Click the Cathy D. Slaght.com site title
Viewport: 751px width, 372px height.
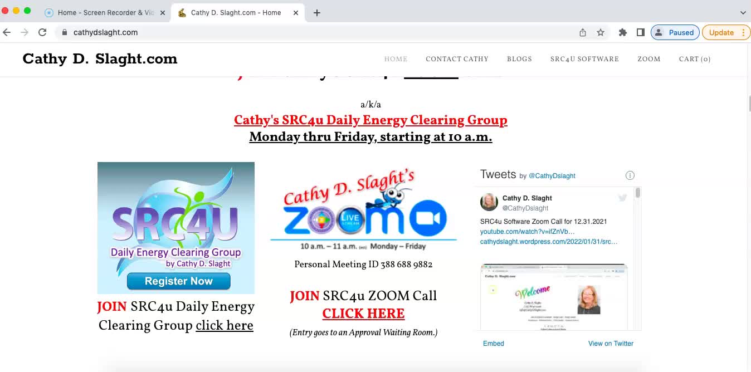100,59
